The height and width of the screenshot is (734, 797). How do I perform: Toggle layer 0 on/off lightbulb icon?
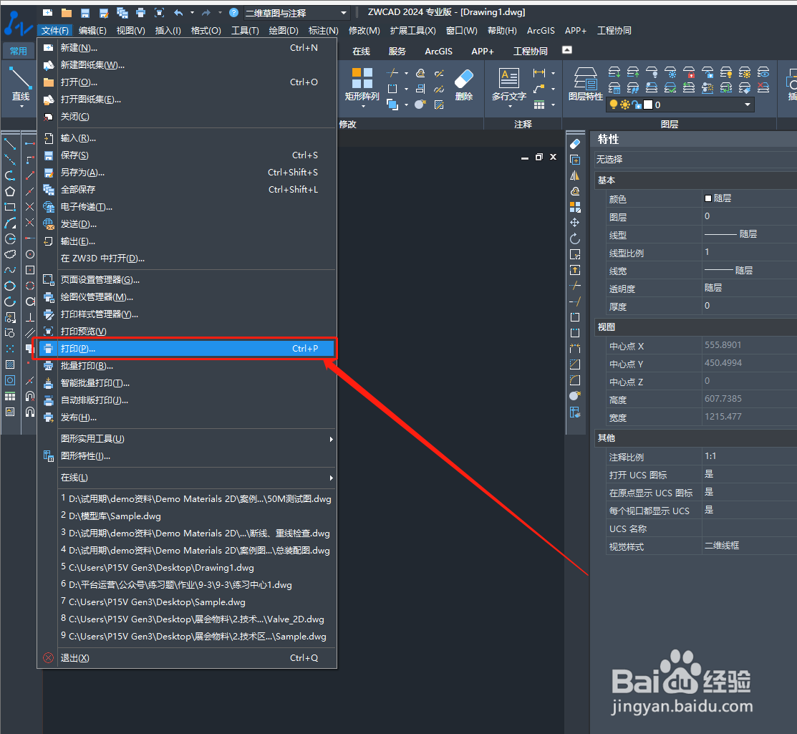[614, 105]
